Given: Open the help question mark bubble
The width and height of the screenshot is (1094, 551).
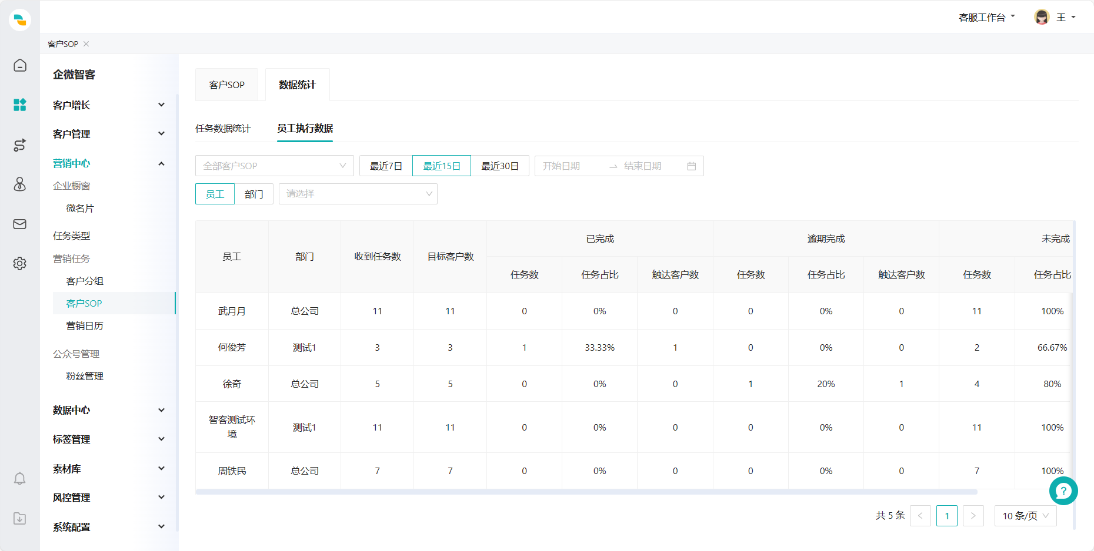Looking at the screenshot, I should pyautogui.click(x=1063, y=490).
